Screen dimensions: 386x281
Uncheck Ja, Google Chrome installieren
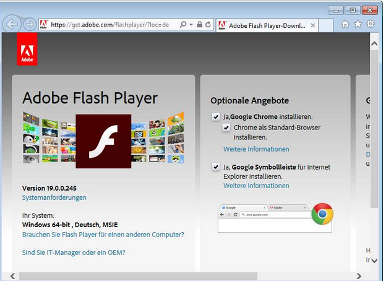click(x=216, y=117)
